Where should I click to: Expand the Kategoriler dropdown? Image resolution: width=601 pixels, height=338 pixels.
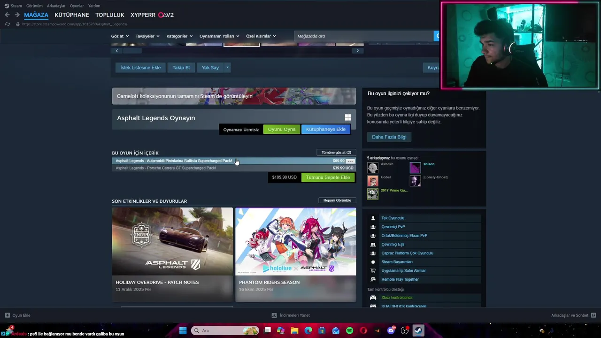pos(179,36)
